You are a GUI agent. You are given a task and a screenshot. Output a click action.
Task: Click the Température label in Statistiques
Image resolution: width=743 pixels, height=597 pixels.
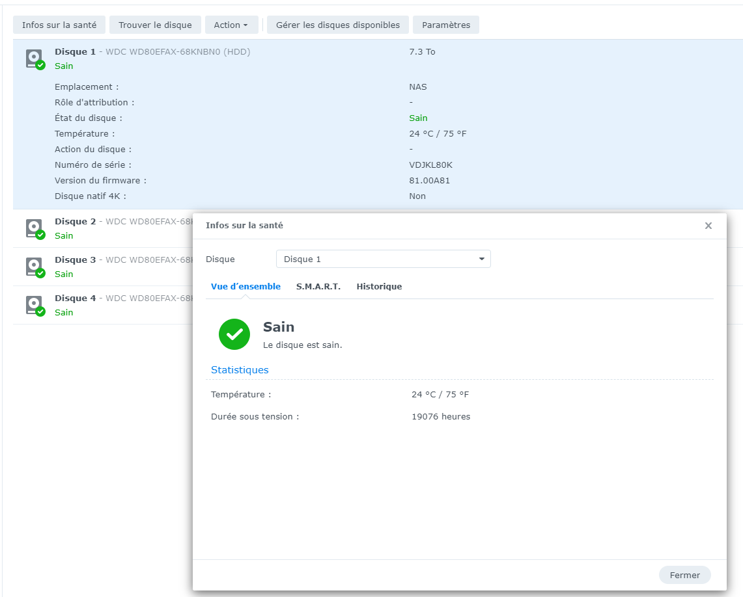241,394
